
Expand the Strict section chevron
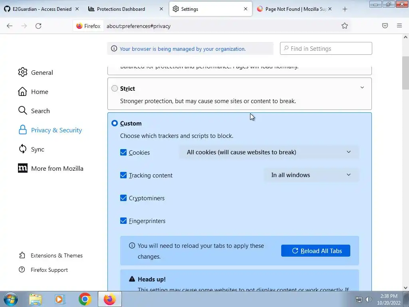(362, 88)
